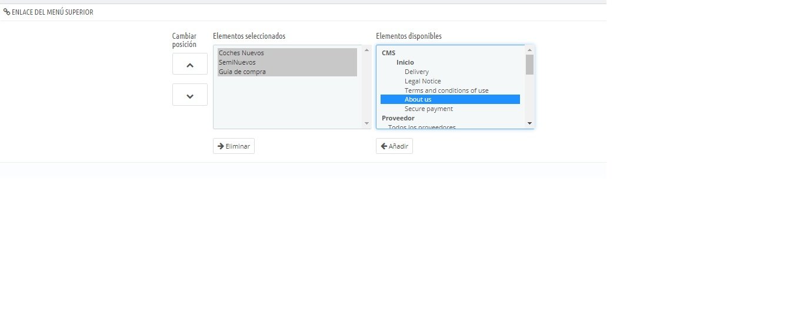Viewport: 800px width, 326px height.
Task: Click the available elements scrollbar thumb
Action: pos(529,65)
